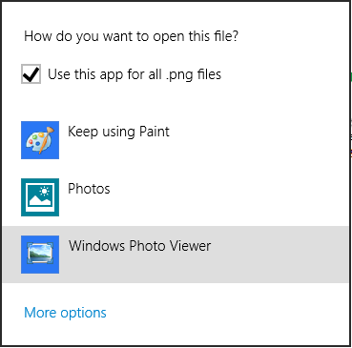Viewport: 352px width, 348px height.
Task: Click the colored paint dots on palette
Action: click(x=36, y=140)
